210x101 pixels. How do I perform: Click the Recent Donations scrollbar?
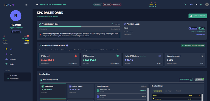click(148, 94)
